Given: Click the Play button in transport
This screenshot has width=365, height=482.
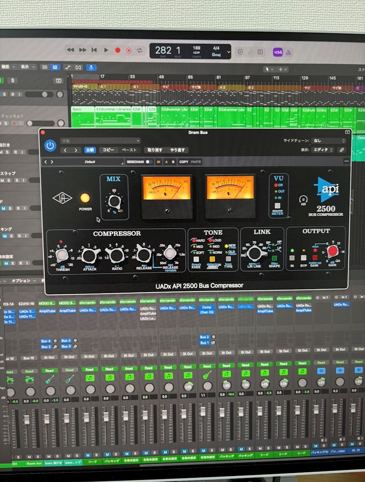Looking at the screenshot, I should (x=106, y=50).
